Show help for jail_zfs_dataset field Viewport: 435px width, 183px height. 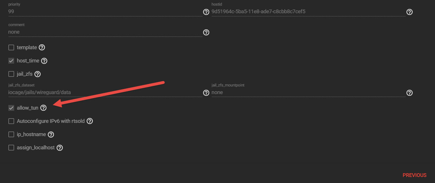coord(206,93)
